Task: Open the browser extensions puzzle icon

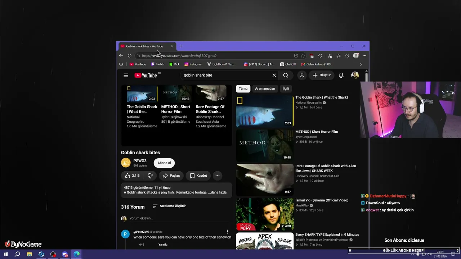Action: 320,56
